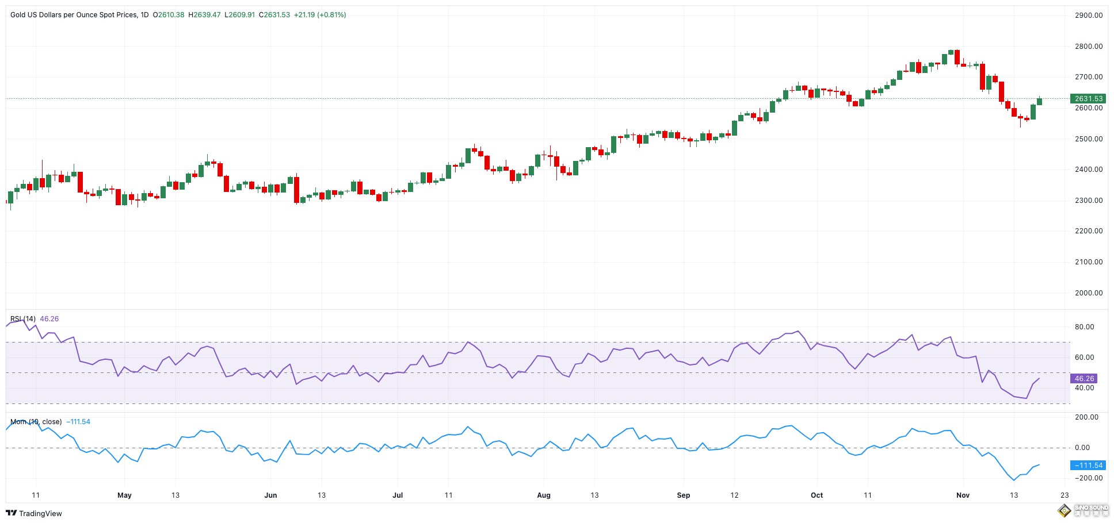Viewport: 1114px width, 523px height.
Task: Click the TradingView text link
Action: click(40, 513)
